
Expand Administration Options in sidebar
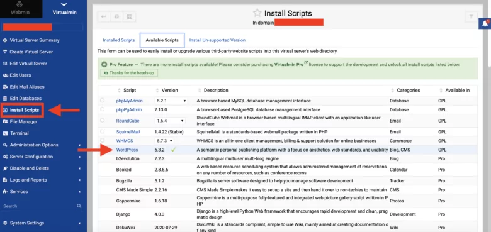[42, 145]
